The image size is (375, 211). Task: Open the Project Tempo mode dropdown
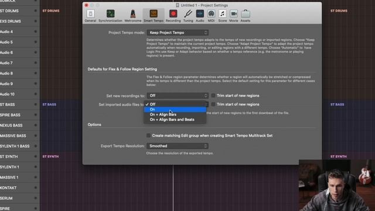178,33
